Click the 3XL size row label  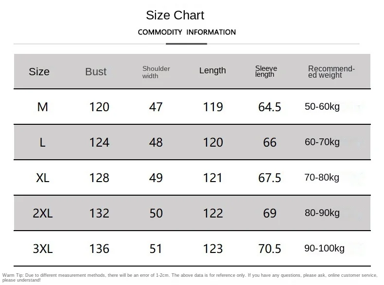coord(43,249)
